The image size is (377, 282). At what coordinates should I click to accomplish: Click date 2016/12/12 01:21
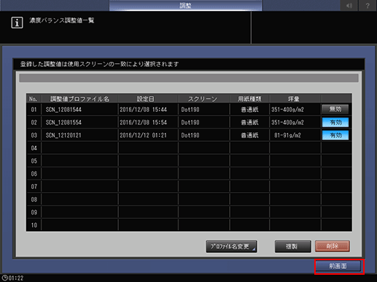pos(143,135)
